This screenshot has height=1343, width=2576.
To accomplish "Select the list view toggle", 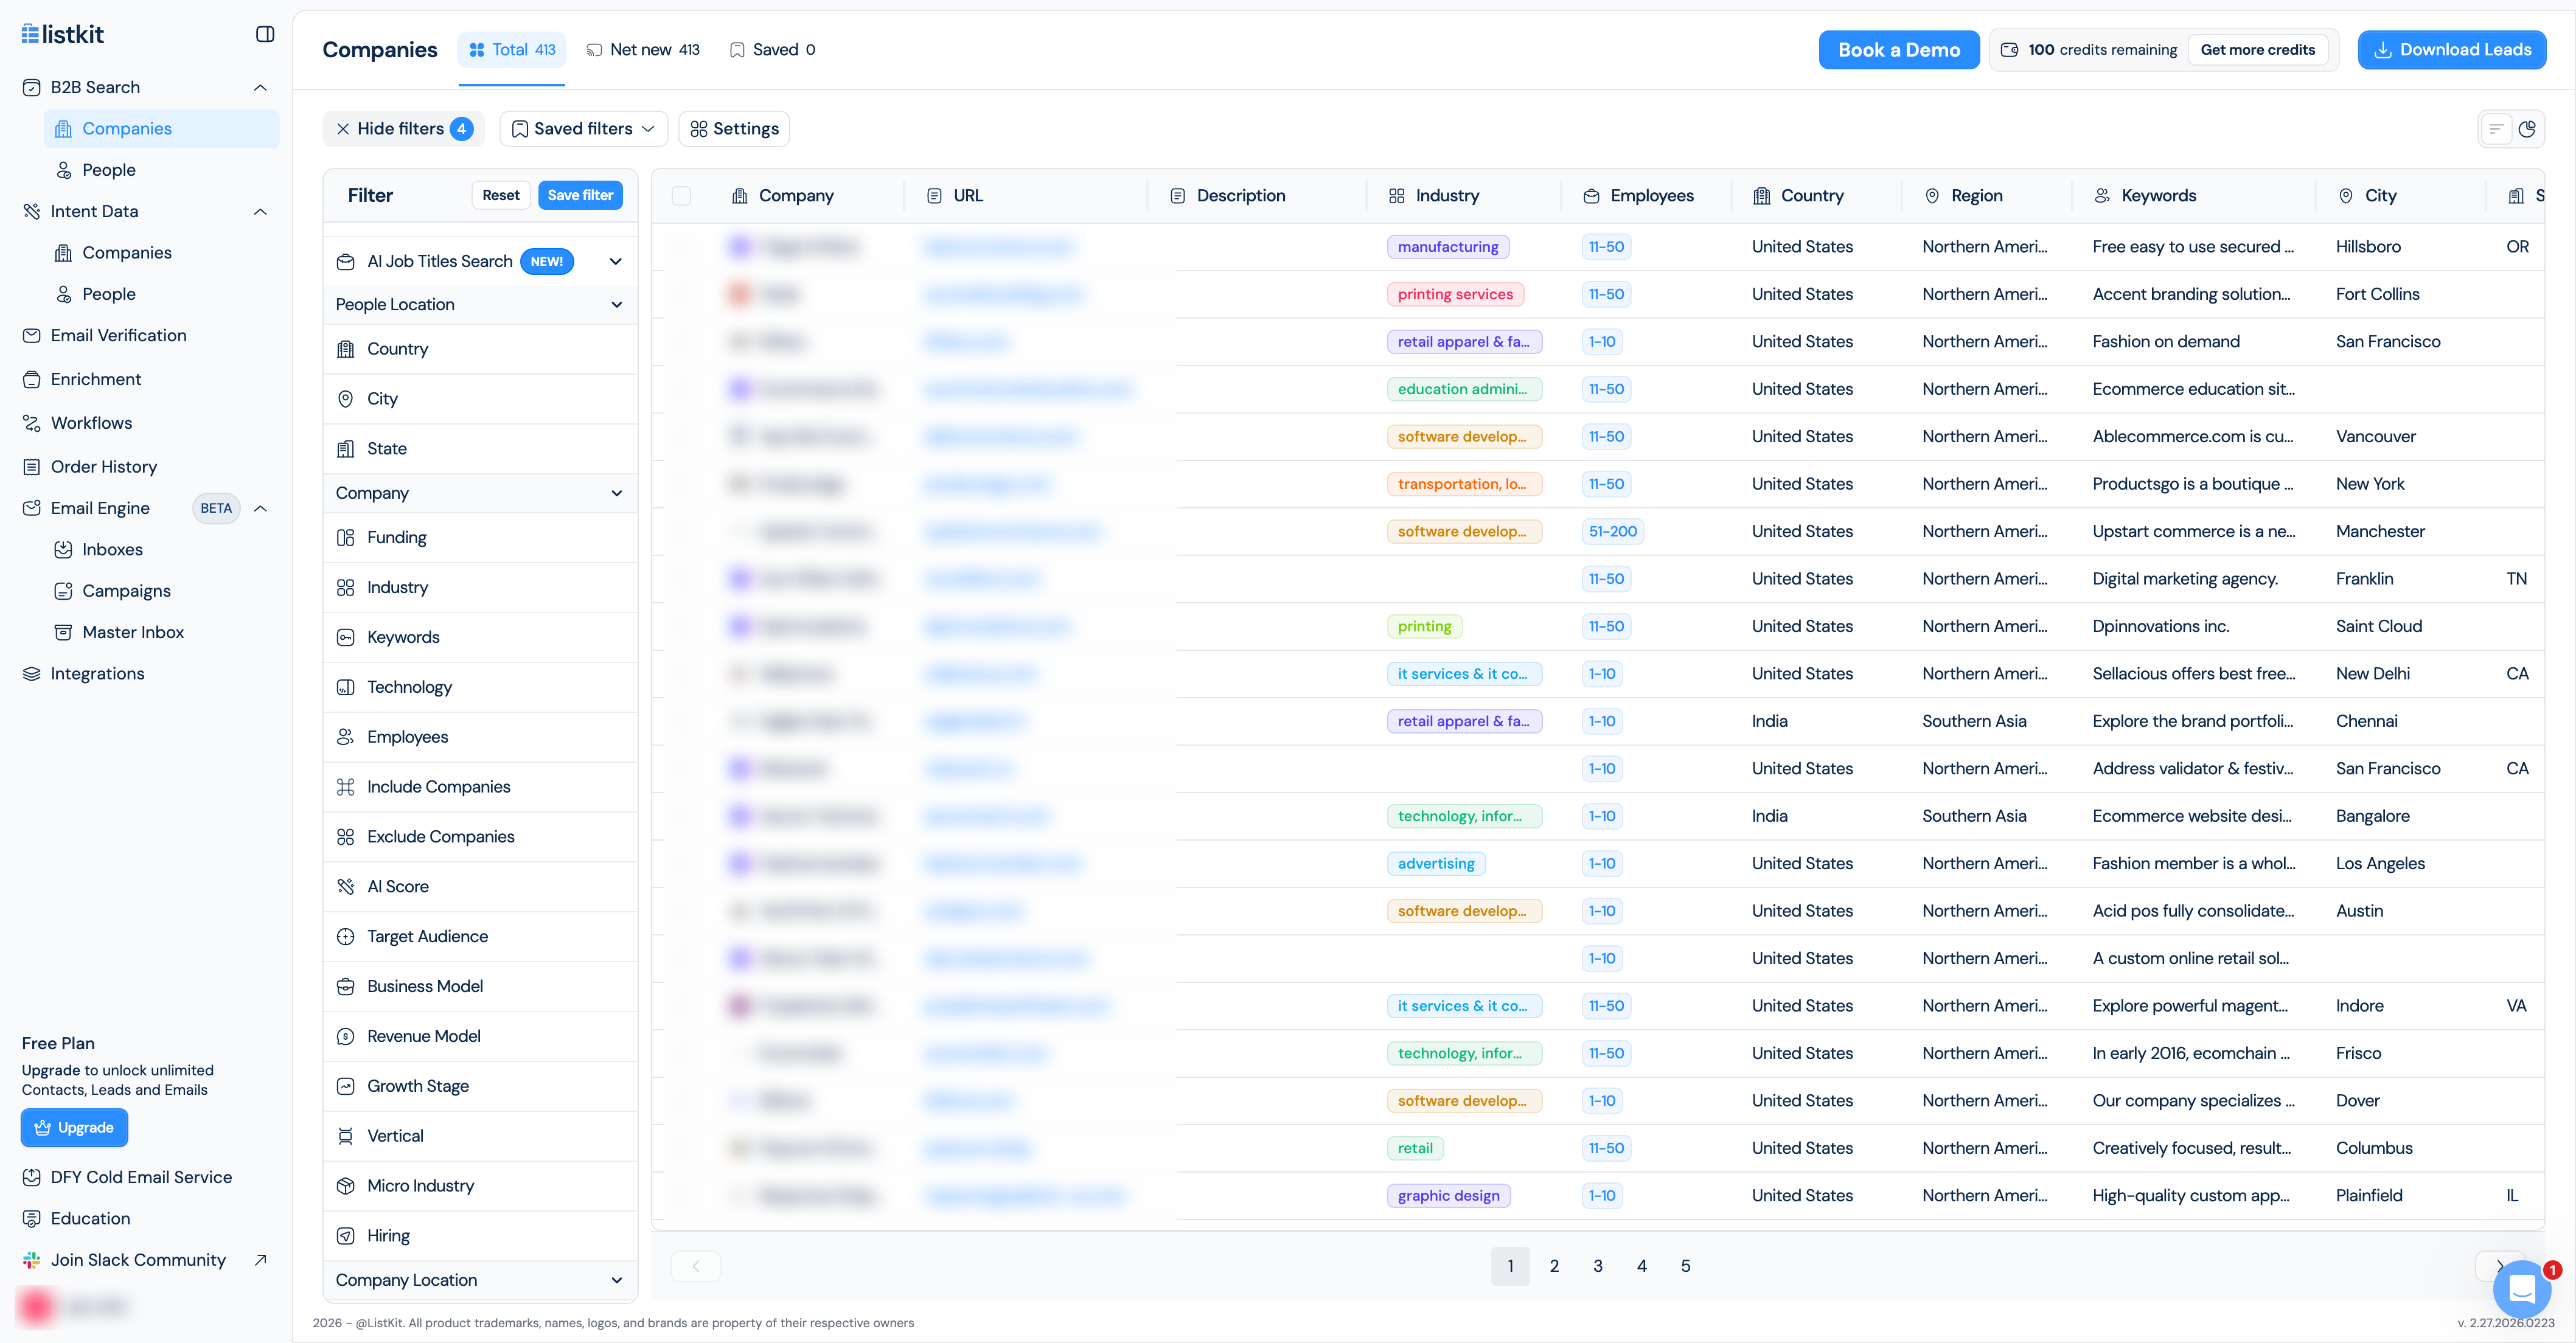I will tap(2495, 128).
